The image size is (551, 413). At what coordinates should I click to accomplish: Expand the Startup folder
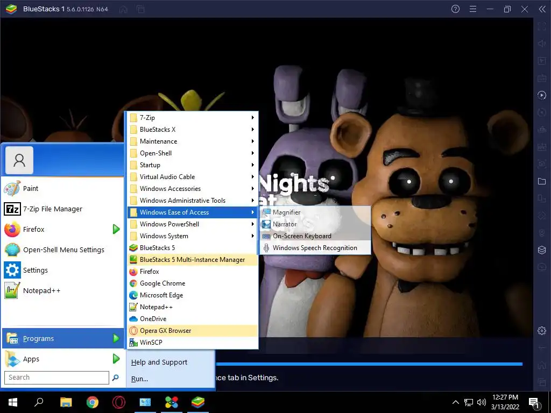193,165
